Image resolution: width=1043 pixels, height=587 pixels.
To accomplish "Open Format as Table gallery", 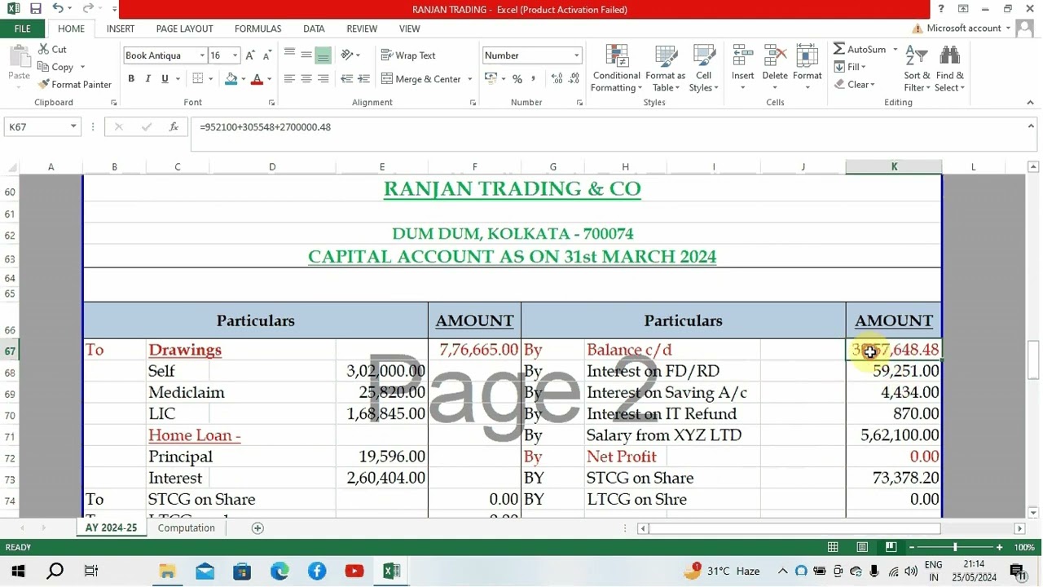I will 666,68.
